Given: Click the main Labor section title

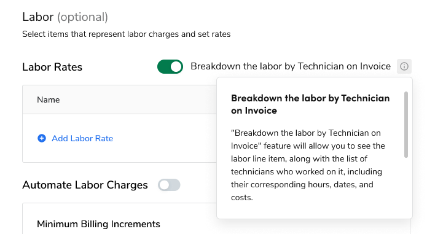Looking at the screenshot, I should tap(37, 17).
